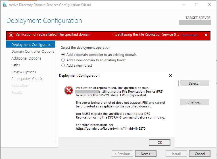This screenshot has width=217, height=159.
Task: Go to Additional Options step
Action: pyautogui.click(x=26, y=58)
